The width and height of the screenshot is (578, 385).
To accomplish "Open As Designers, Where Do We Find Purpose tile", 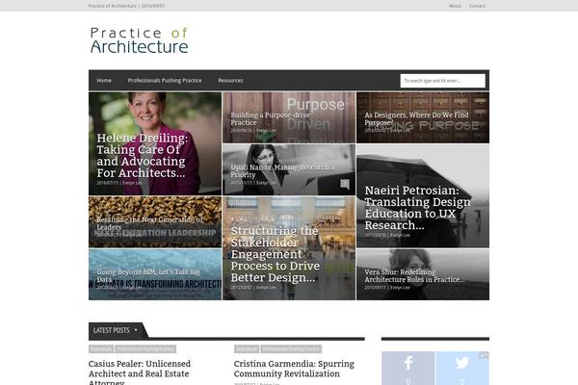I will pos(423,117).
